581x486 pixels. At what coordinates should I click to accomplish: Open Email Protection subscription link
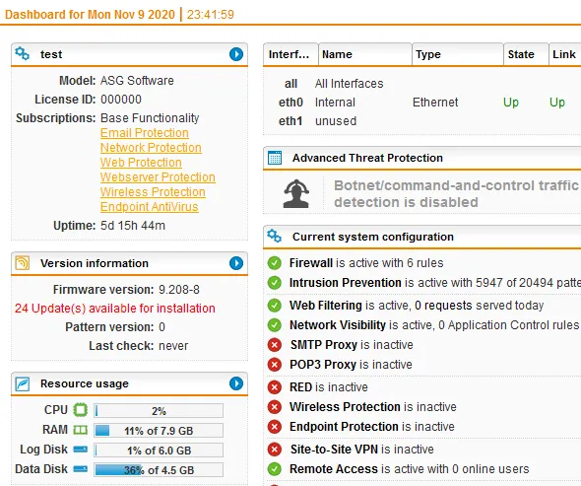click(x=145, y=133)
